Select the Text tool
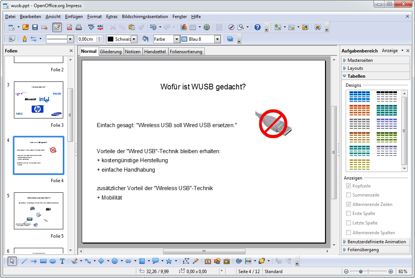 tap(62, 261)
